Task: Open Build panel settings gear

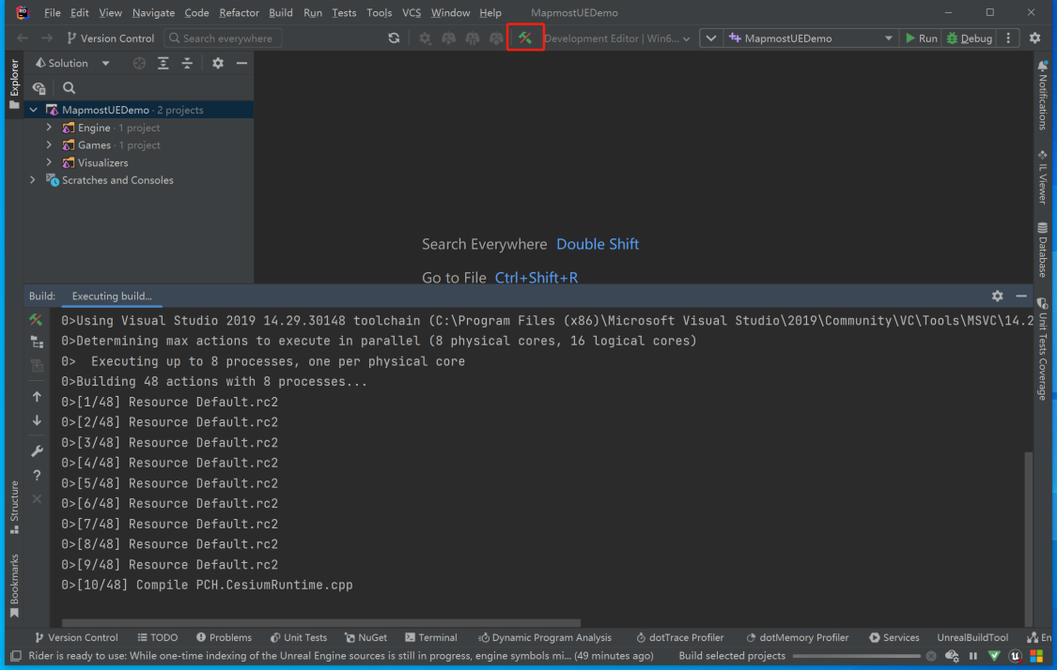Action: [x=997, y=297]
